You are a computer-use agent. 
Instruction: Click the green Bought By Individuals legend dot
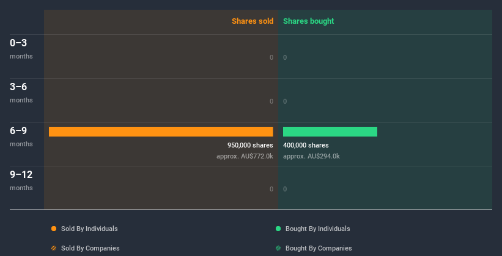click(x=278, y=229)
